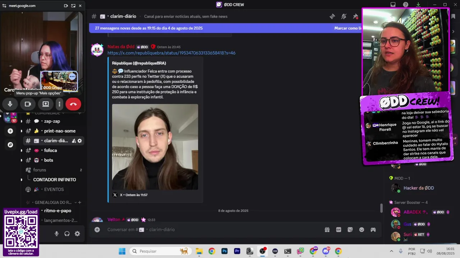Click Républiqu​e (@republiqueBRA) embed title
The height and width of the screenshot is (258, 460).
pyautogui.click(x=139, y=63)
